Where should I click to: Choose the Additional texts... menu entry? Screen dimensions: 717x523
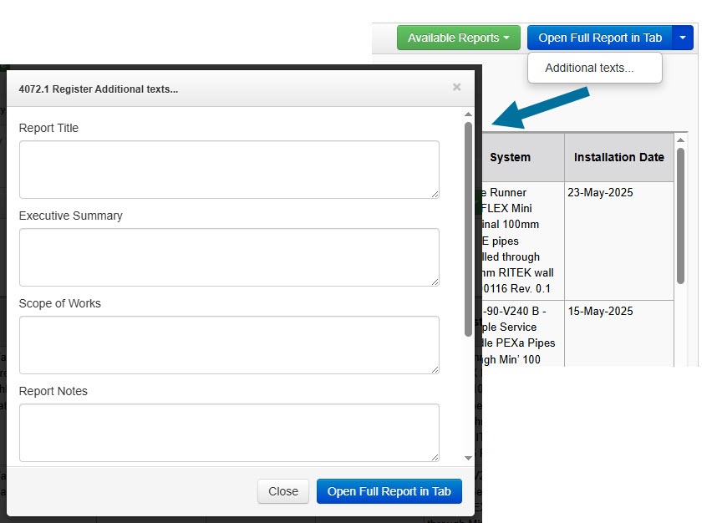(x=589, y=69)
